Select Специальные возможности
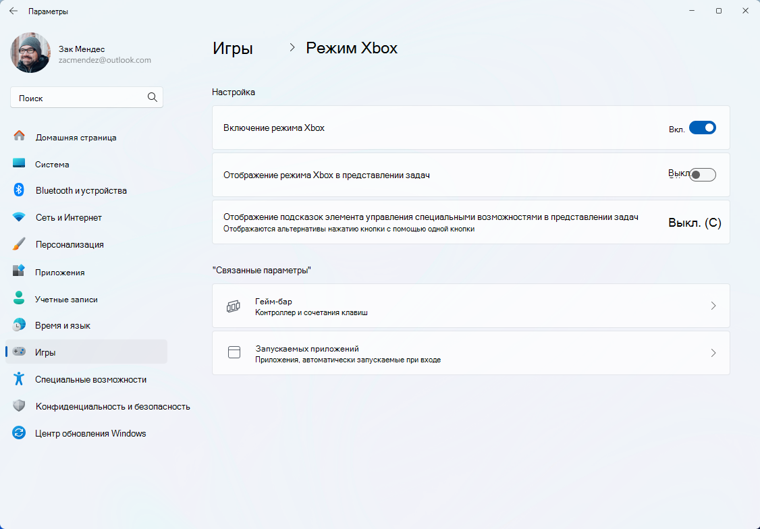The height and width of the screenshot is (529, 760). (x=86, y=379)
